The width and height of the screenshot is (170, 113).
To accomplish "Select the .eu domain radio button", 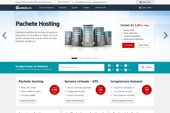I will (126, 66).
